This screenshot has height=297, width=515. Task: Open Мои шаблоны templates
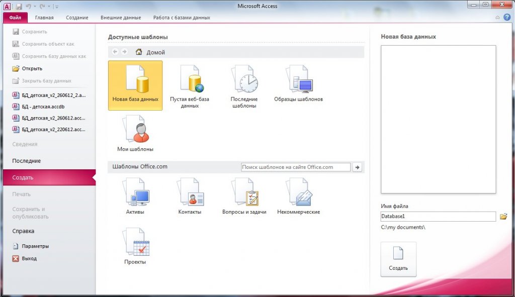135,134
